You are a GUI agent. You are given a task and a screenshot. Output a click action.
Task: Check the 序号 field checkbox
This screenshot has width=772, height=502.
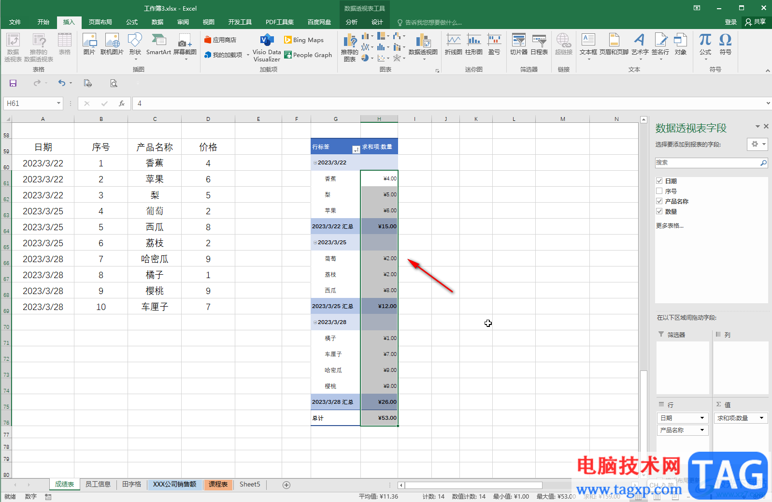click(659, 191)
